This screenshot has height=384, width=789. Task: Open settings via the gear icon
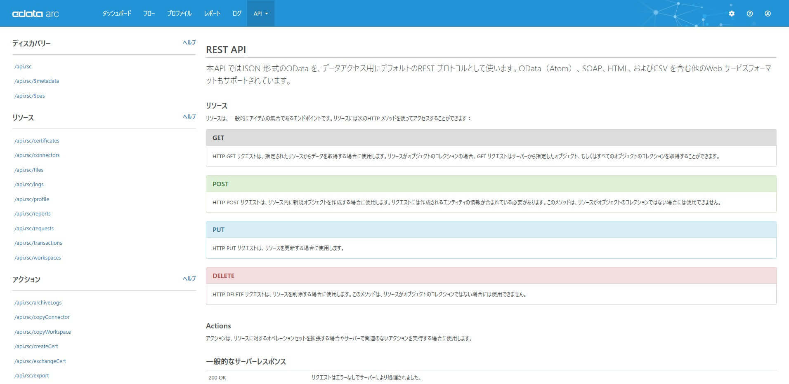pyautogui.click(x=731, y=13)
